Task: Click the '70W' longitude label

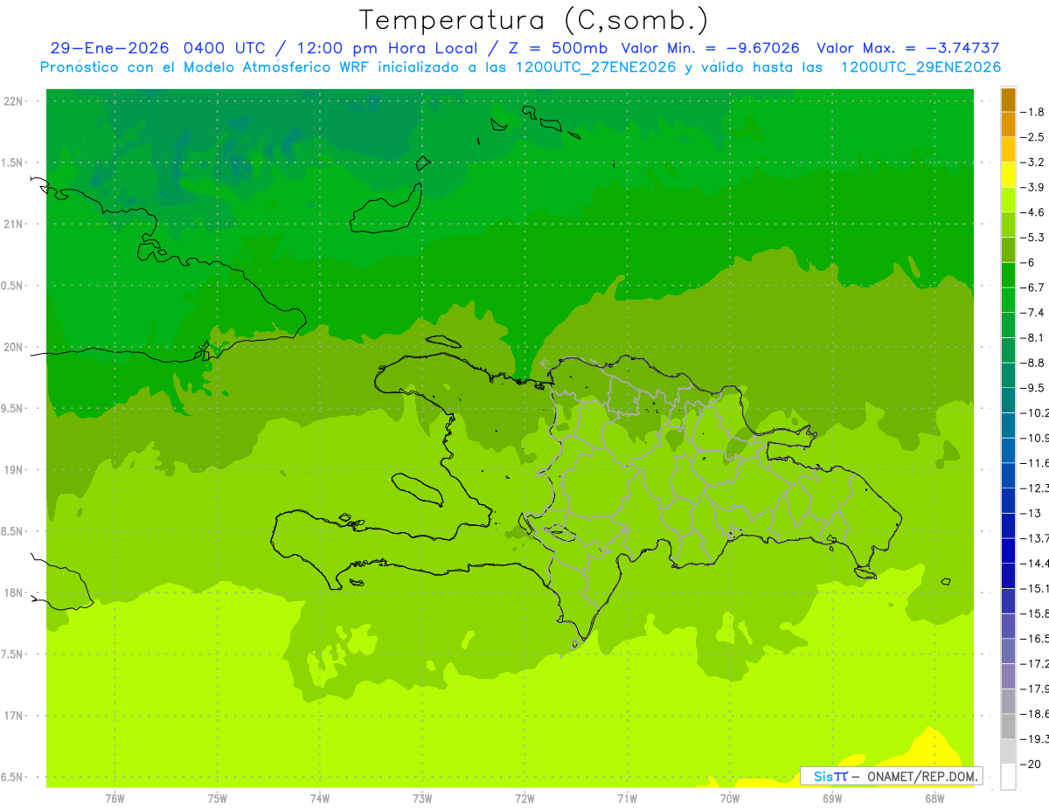Action: (x=730, y=799)
